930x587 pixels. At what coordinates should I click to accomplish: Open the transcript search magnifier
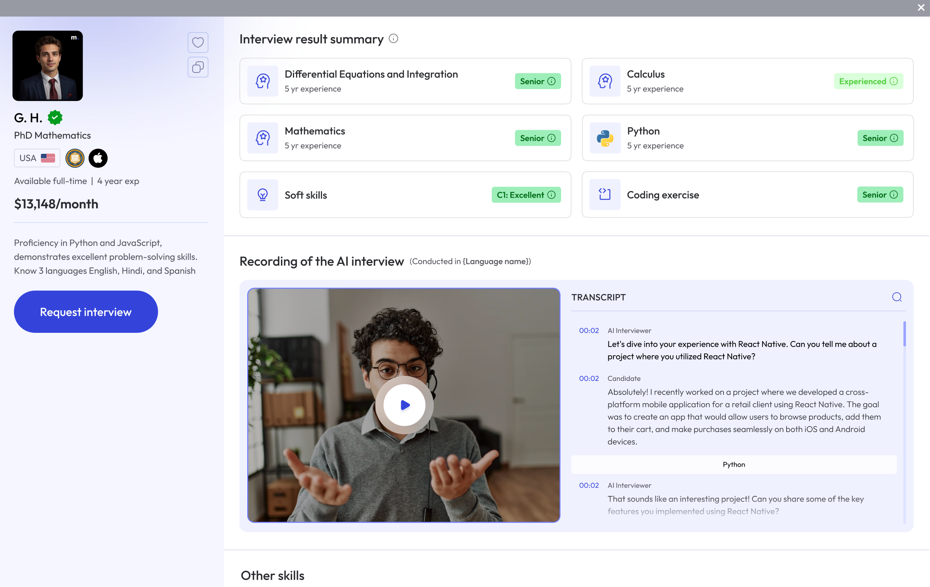pos(897,297)
